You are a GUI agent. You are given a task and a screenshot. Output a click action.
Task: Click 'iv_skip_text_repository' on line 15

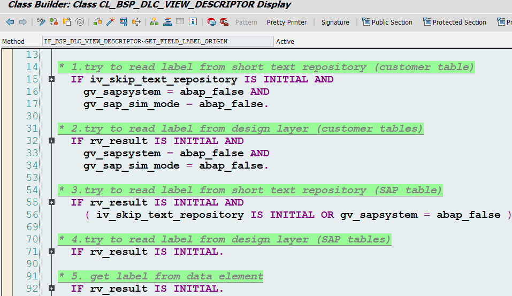(x=164, y=80)
